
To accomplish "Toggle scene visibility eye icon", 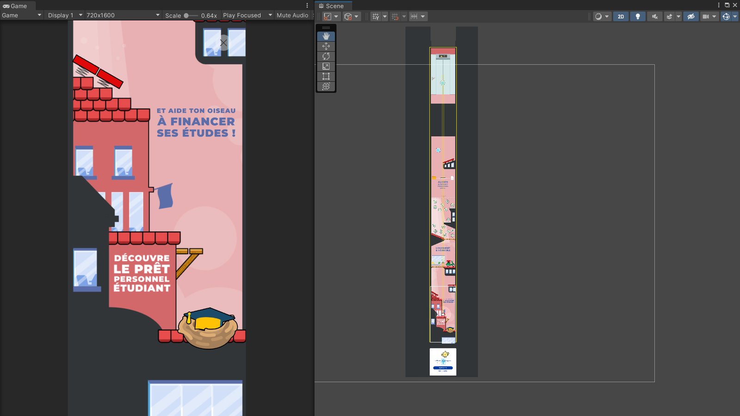I will coord(691,17).
